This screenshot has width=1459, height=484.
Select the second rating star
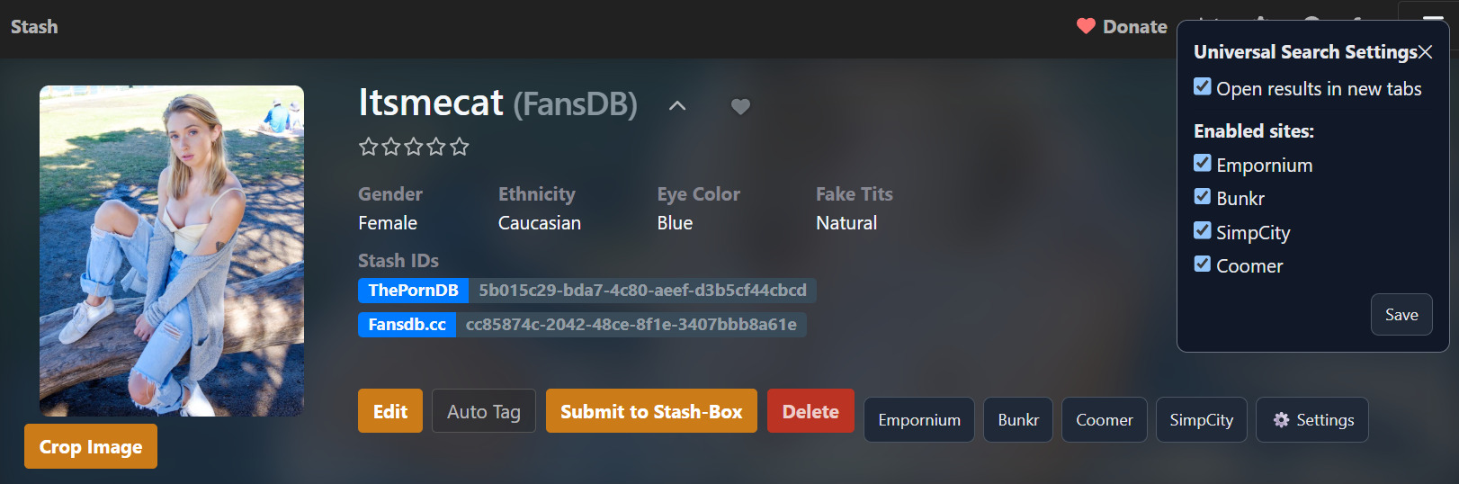(390, 147)
